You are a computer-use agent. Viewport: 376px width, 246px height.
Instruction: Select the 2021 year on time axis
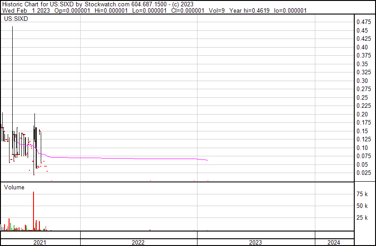coord(40,242)
